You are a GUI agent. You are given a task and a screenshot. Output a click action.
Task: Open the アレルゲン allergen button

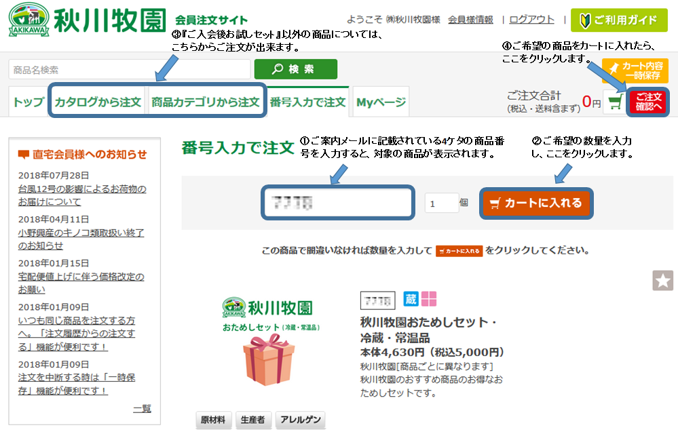click(x=301, y=420)
